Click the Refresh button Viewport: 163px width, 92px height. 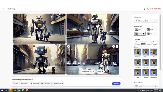(x=116, y=84)
